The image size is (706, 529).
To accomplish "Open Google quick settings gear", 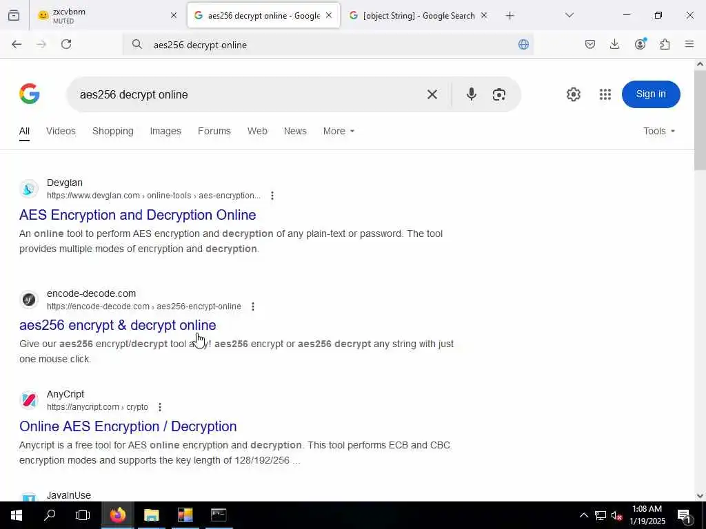I will (573, 94).
